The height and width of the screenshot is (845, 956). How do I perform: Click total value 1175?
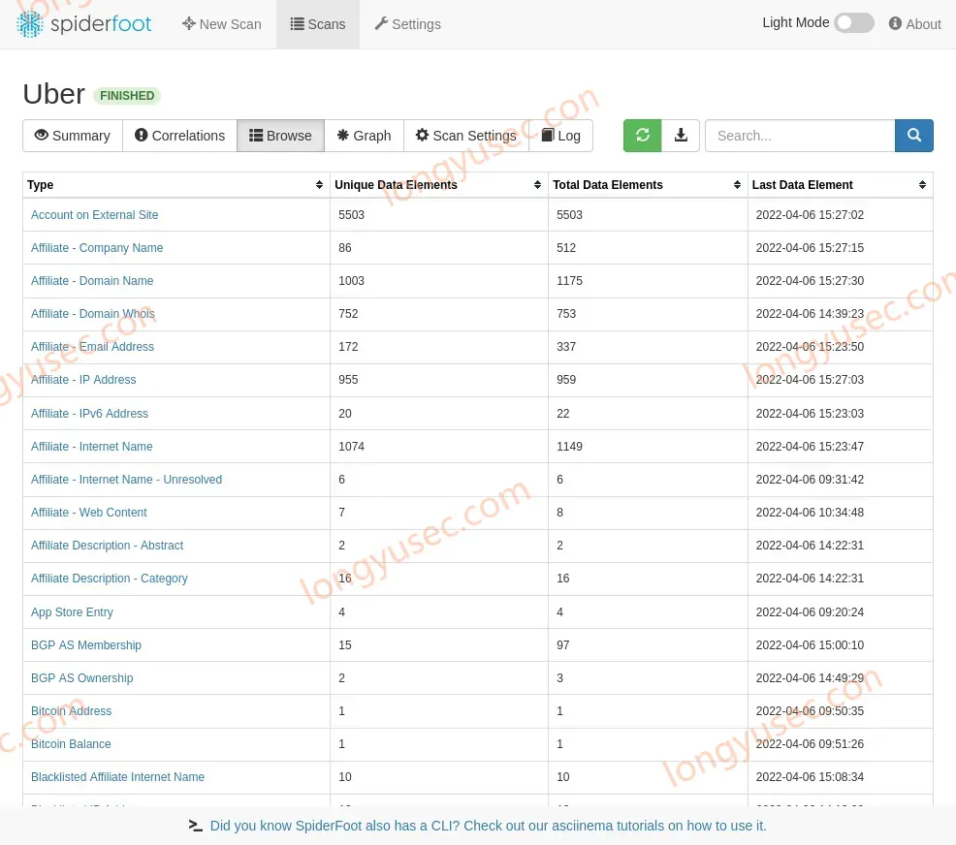click(569, 281)
